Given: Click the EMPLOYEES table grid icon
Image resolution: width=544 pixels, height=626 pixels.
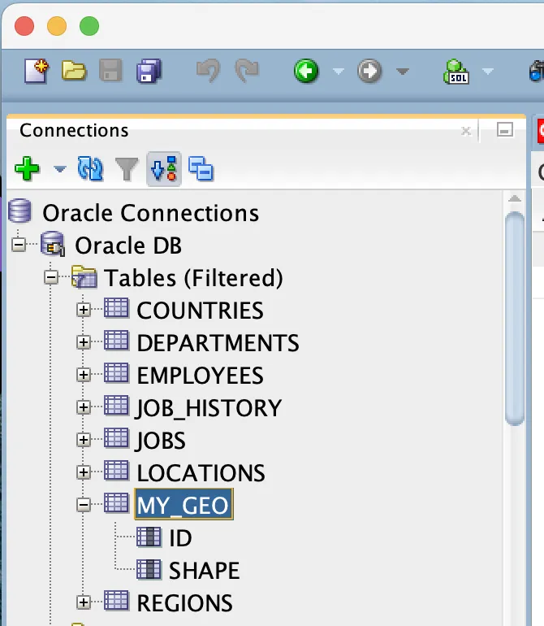Looking at the screenshot, I should [116, 374].
